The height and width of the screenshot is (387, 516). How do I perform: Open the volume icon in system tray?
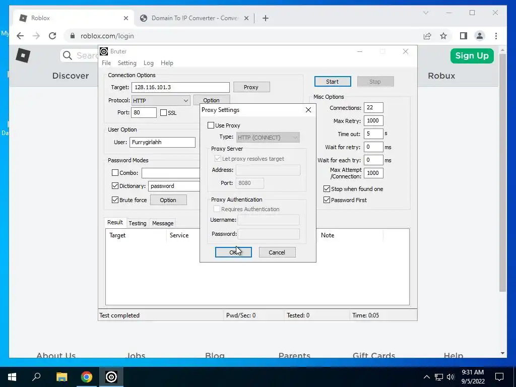(x=450, y=377)
